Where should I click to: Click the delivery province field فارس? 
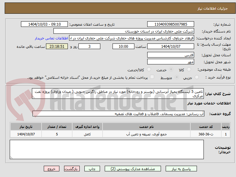[171, 55]
